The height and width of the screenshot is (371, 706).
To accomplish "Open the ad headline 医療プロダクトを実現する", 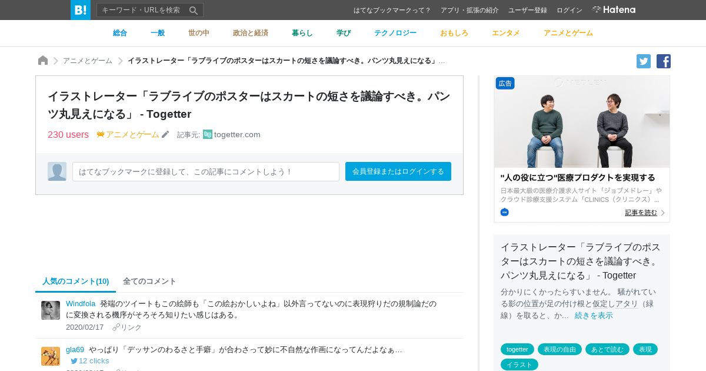I will (x=578, y=177).
